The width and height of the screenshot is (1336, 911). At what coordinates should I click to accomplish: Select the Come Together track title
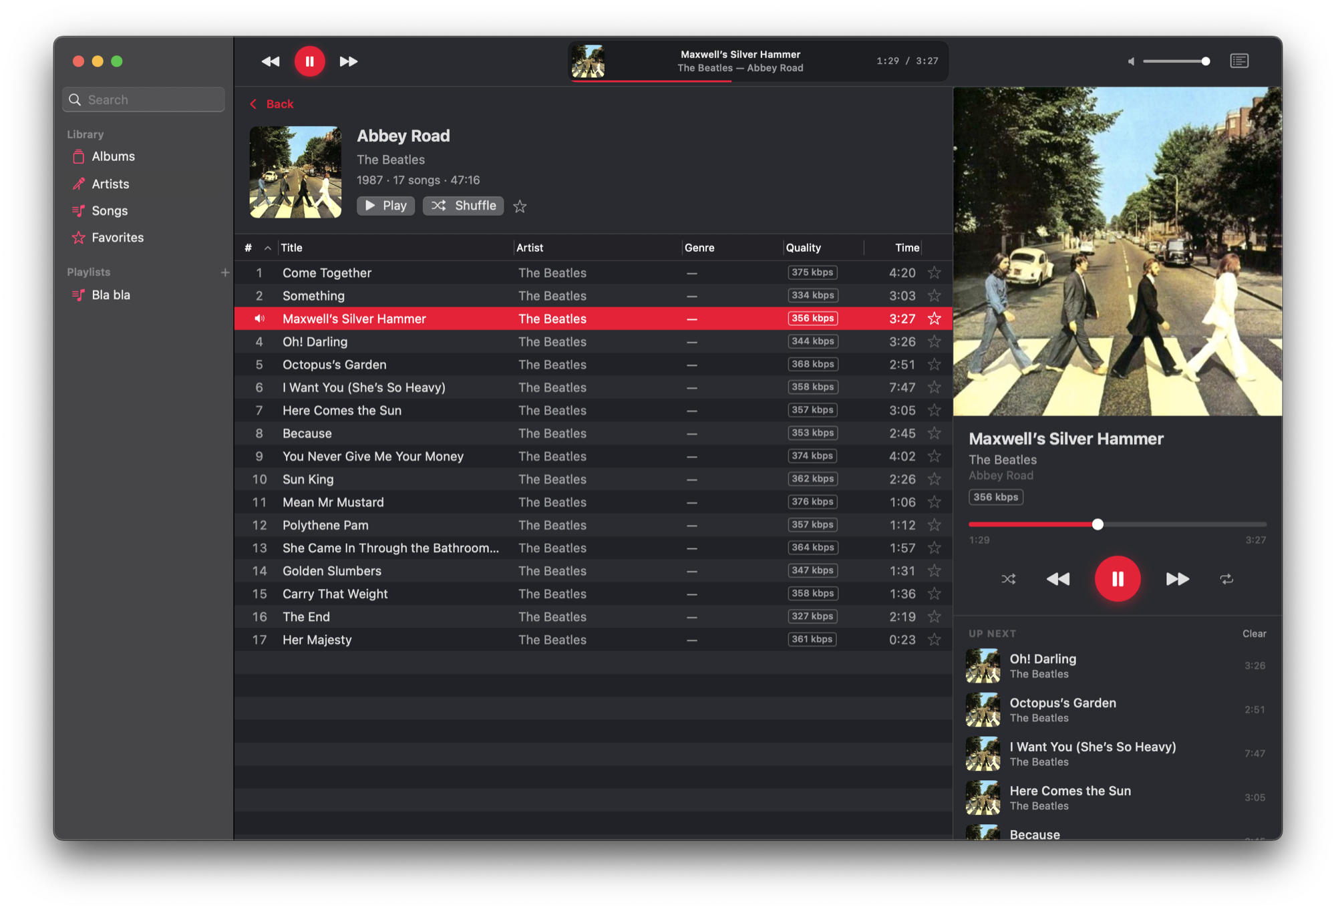[327, 272]
